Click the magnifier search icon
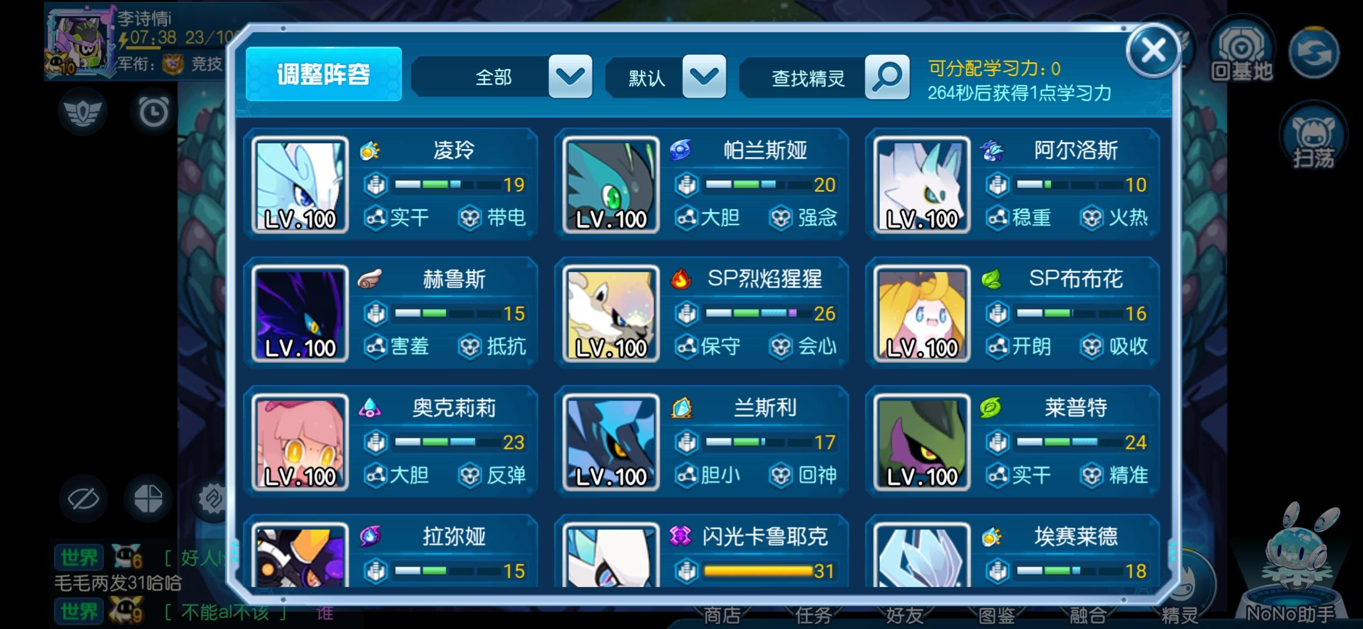The height and width of the screenshot is (629, 1363). pyautogui.click(x=887, y=77)
